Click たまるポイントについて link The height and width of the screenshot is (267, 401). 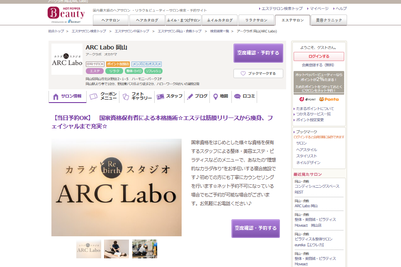pyautogui.click(x=315, y=108)
